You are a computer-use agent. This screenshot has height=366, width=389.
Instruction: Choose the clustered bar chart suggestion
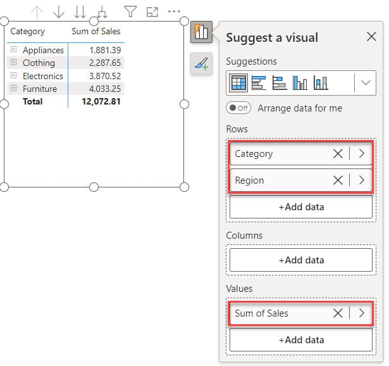click(x=259, y=83)
